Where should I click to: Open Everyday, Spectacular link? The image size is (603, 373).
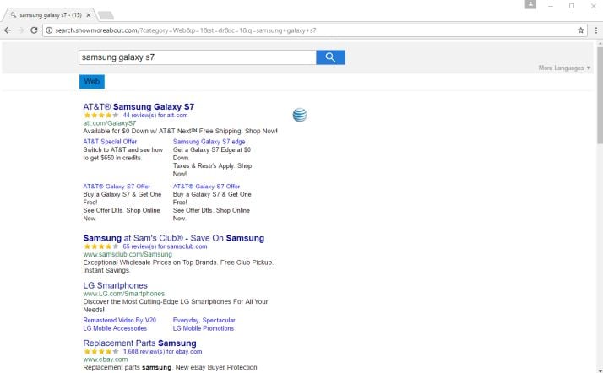pyautogui.click(x=204, y=321)
